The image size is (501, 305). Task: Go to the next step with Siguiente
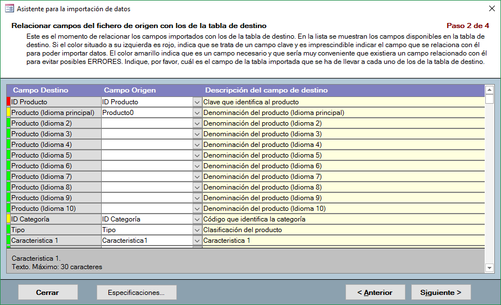pyautogui.click(x=441, y=292)
